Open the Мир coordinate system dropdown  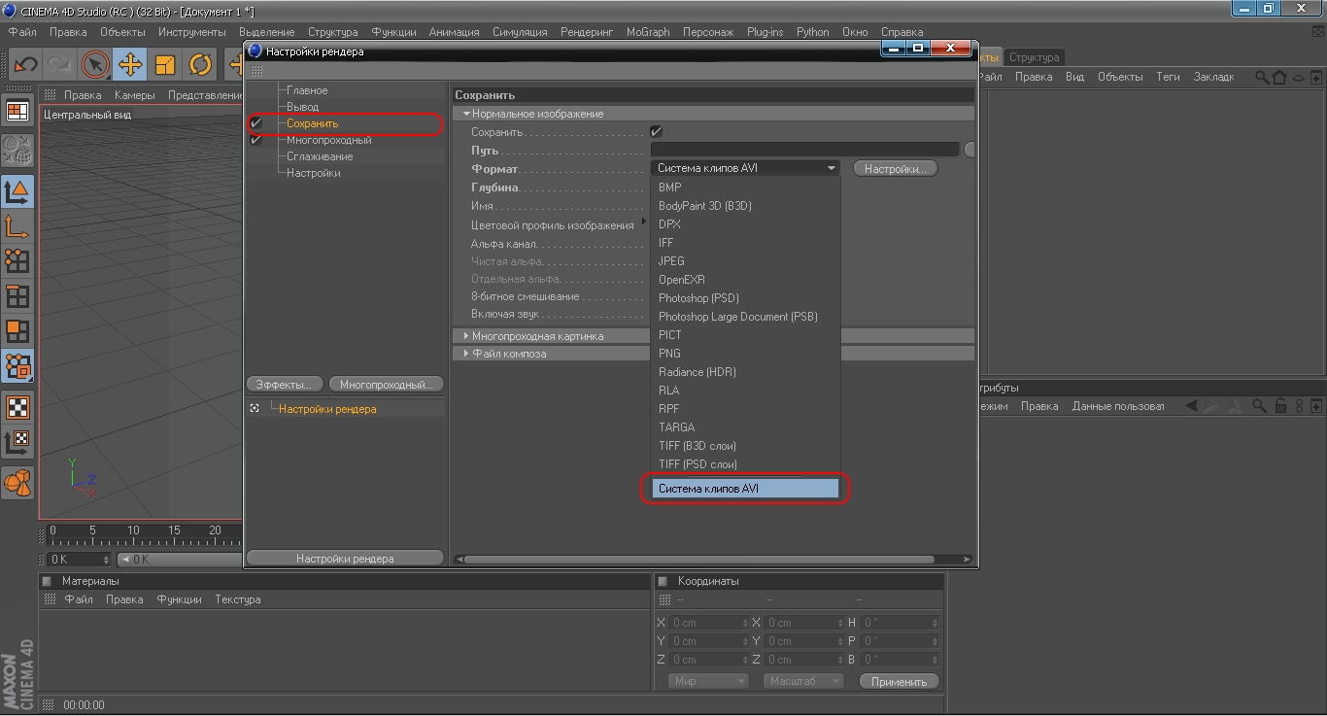[708, 681]
